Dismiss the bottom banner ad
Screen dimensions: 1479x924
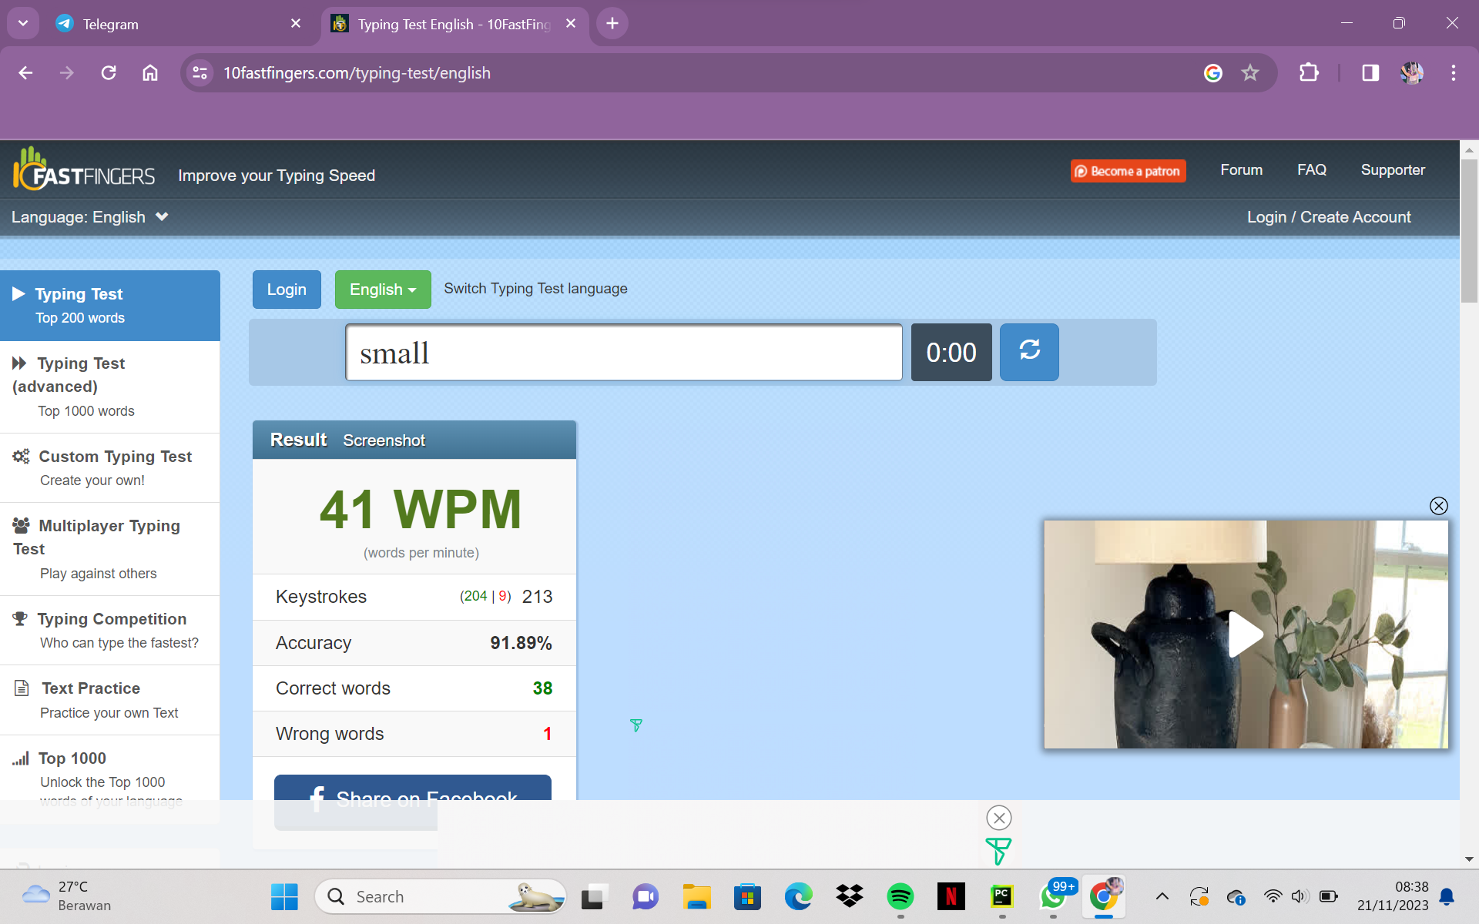tap(999, 818)
